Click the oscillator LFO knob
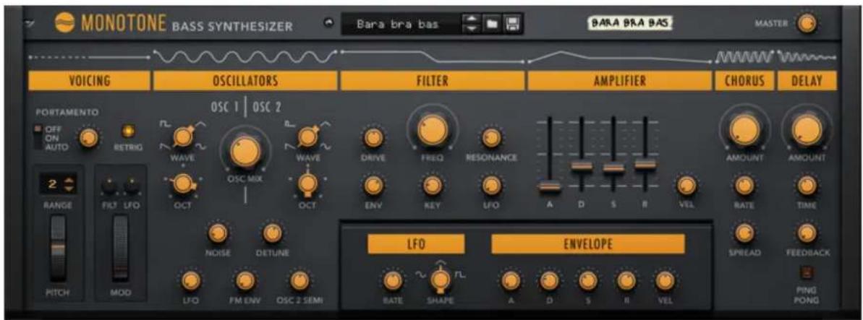Screen dimensions: 863x320 point(190,281)
